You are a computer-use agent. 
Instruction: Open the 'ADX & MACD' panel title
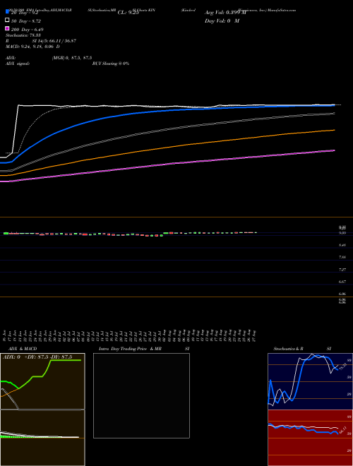tap(23, 349)
